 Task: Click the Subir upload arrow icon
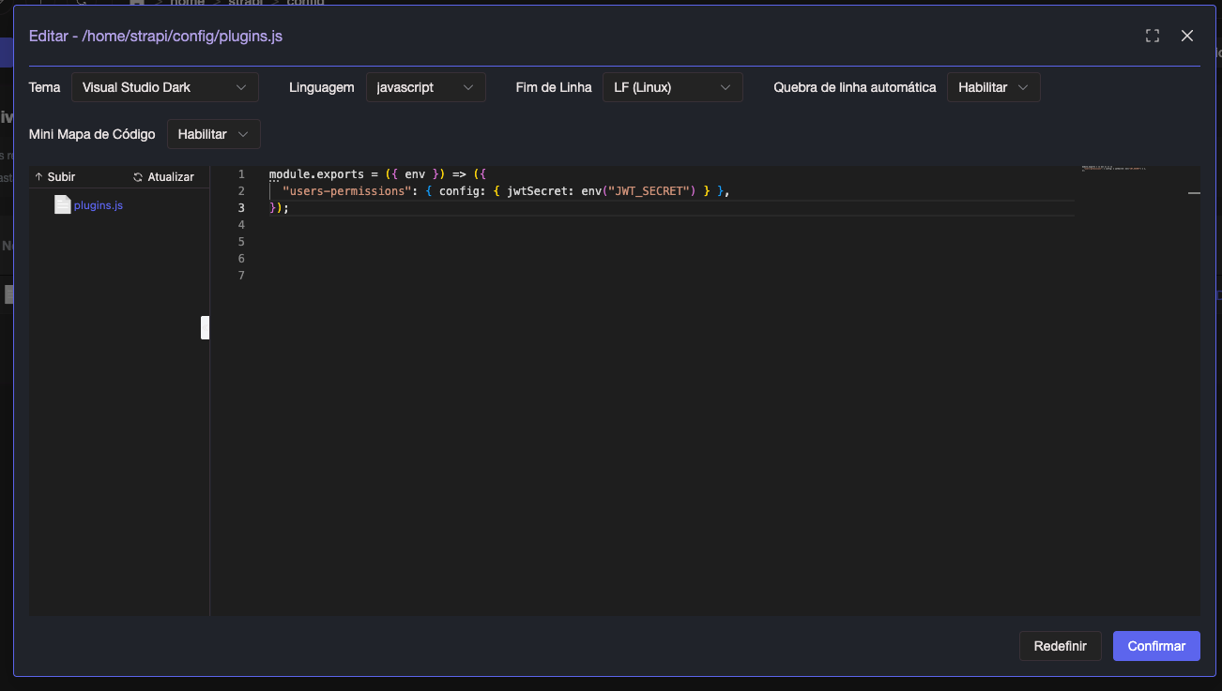(x=39, y=177)
